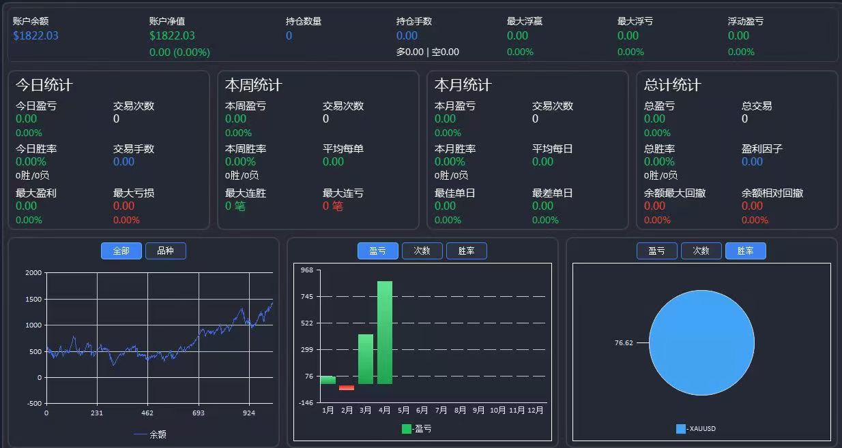The width and height of the screenshot is (842, 448).
Task: Switch monthly chart to 胜率 mode
Action: pyautogui.click(x=466, y=251)
